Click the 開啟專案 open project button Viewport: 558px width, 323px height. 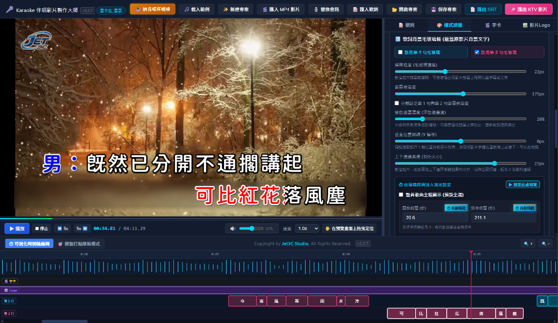point(404,9)
